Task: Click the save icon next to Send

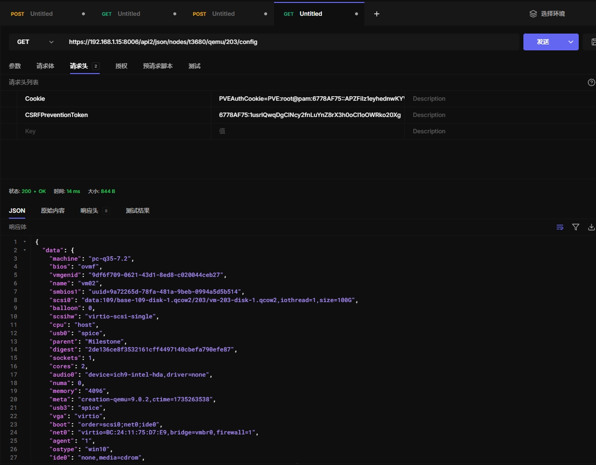Action: click(592, 42)
